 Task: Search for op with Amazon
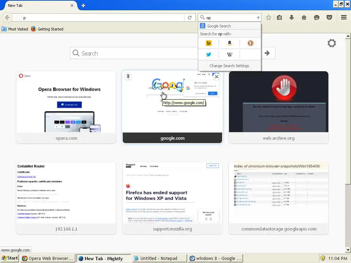(x=229, y=43)
